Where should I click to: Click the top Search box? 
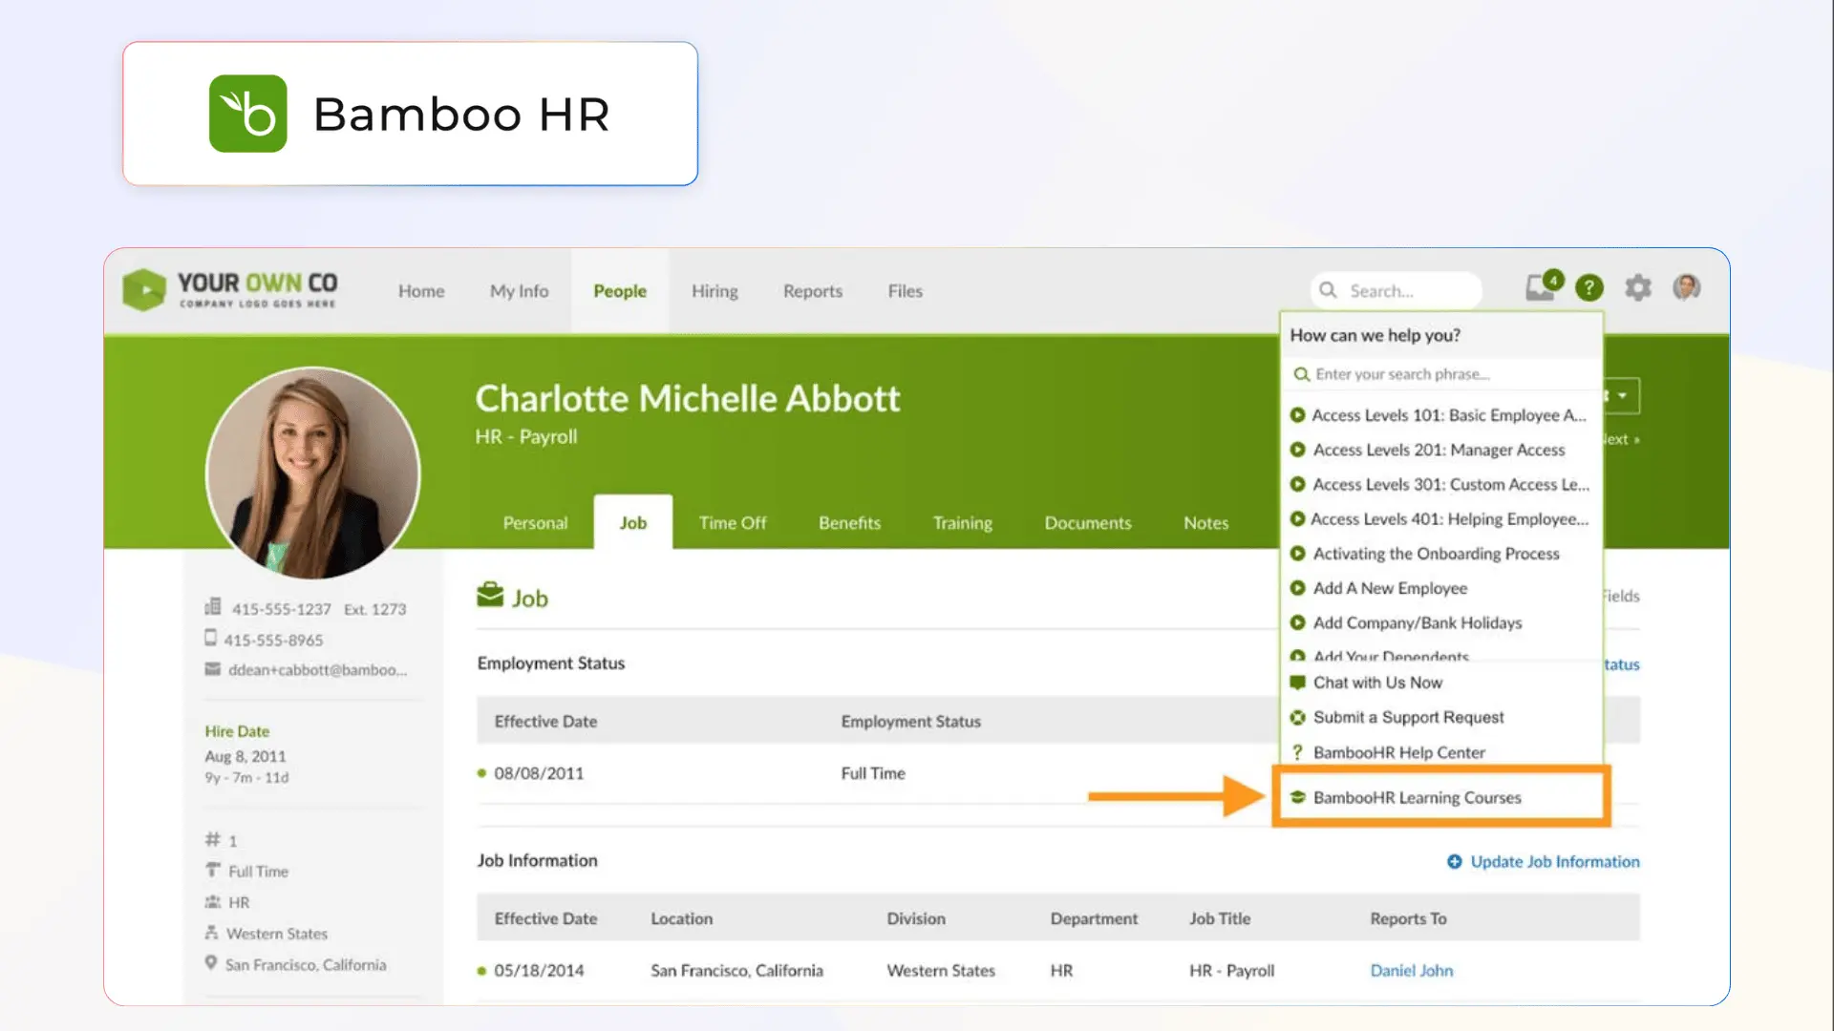click(x=1404, y=291)
